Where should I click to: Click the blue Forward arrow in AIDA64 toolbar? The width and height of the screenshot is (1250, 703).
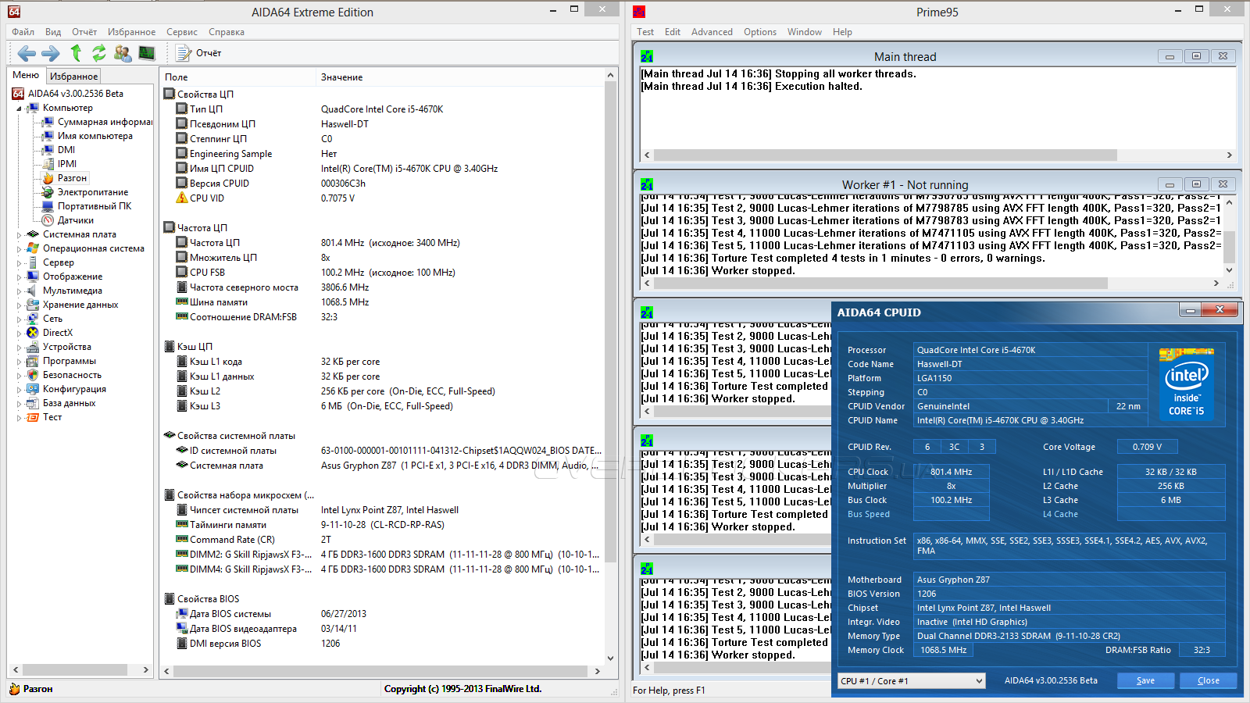tap(51, 53)
